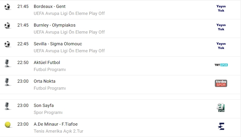241x137 pixels.
Task: Open the A.De Minaur - F.Tiafoe match
Action: pos(56,124)
